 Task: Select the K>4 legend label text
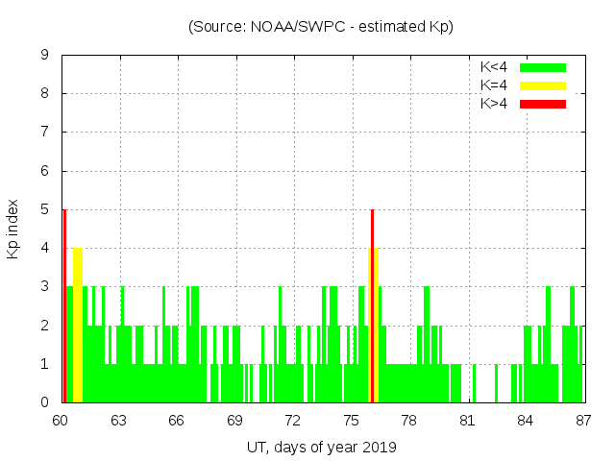[x=494, y=104]
